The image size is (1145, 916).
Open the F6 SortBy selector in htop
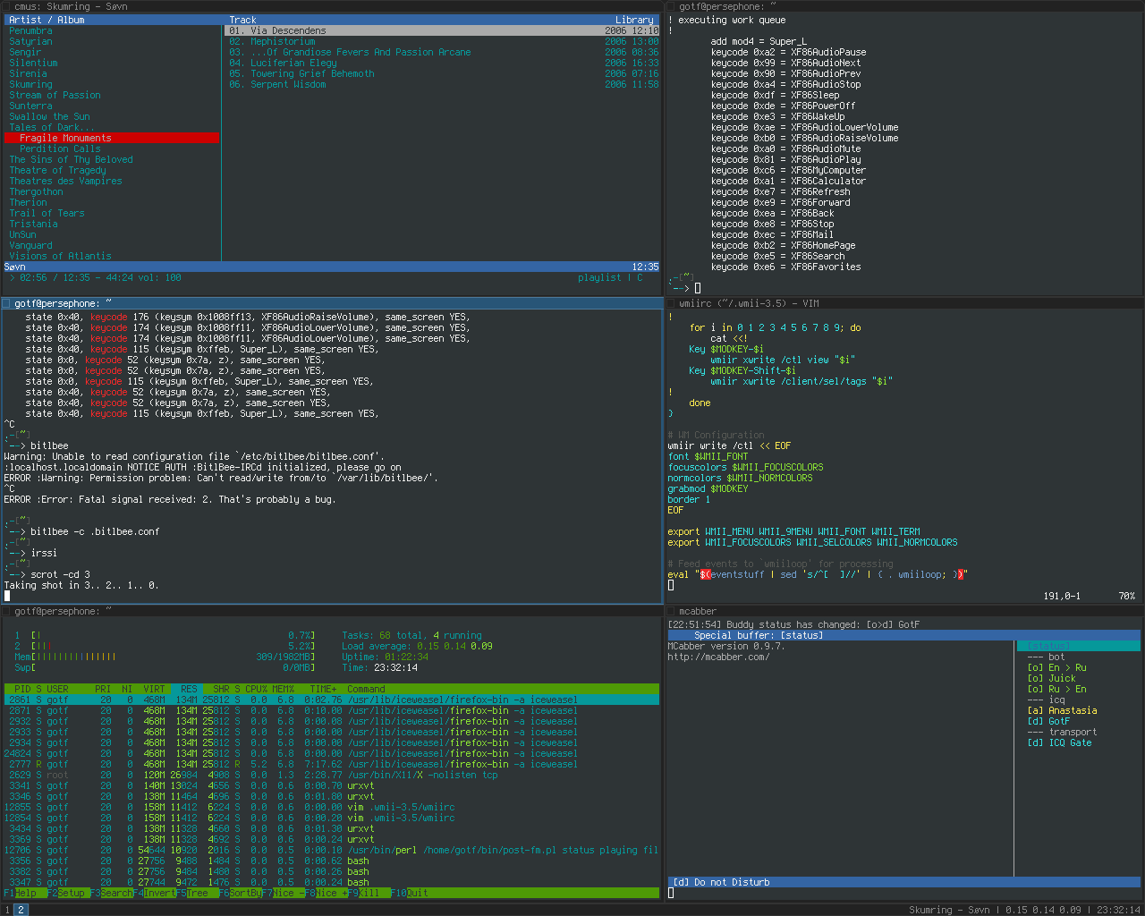(241, 893)
